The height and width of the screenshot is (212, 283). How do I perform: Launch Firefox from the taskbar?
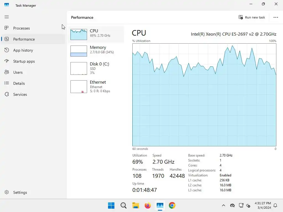pos(148,205)
